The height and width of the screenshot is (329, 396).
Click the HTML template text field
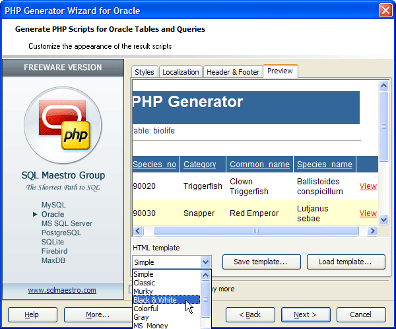point(167,262)
